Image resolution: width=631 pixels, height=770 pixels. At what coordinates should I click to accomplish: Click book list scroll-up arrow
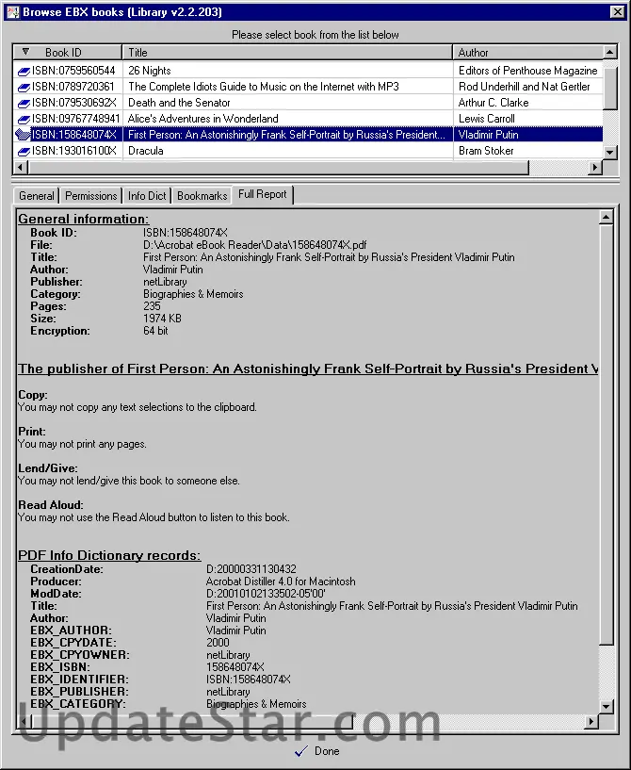609,52
